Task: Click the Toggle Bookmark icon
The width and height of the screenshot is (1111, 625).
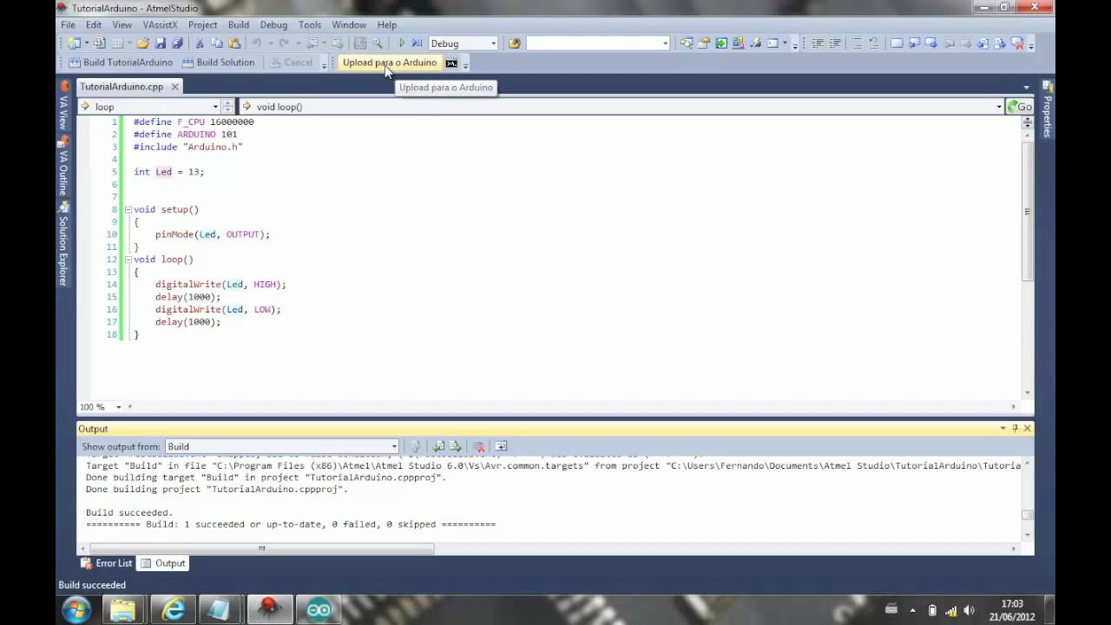Action: (897, 43)
